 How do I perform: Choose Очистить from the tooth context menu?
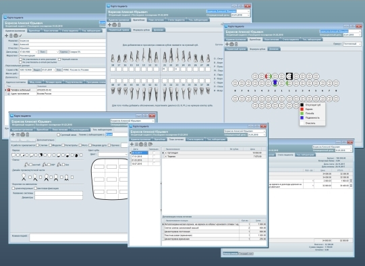310,124
